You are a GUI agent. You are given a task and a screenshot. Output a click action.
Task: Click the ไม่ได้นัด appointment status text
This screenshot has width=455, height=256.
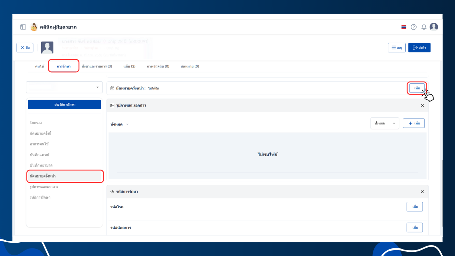click(154, 88)
